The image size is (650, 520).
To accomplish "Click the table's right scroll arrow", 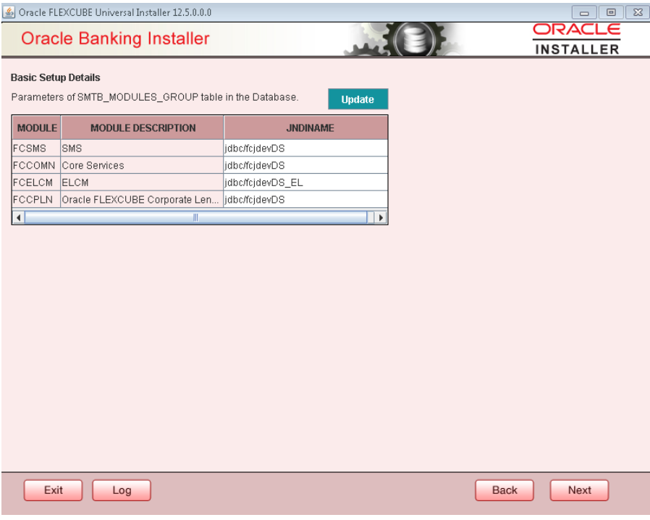I will point(381,217).
